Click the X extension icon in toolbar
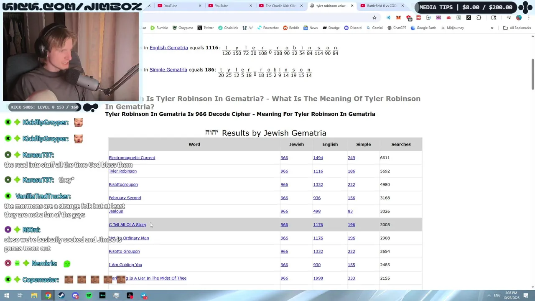535x301 pixels. tap(469, 18)
